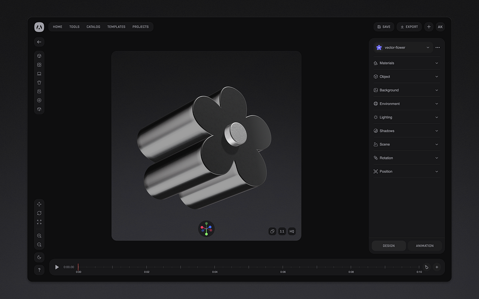
Task: Open the Projects menu item
Action: [x=140, y=27]
